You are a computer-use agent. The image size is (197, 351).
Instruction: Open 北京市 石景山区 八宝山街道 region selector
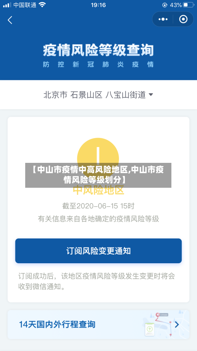[98, 95]
